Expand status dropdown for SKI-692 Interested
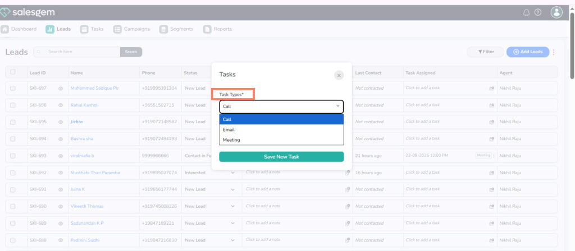The width and height of the screenshot is (575, 251). pyautogui.click(x=232, y=173)
